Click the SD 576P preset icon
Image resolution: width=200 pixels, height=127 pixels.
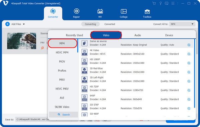click(x=84, y=107)
